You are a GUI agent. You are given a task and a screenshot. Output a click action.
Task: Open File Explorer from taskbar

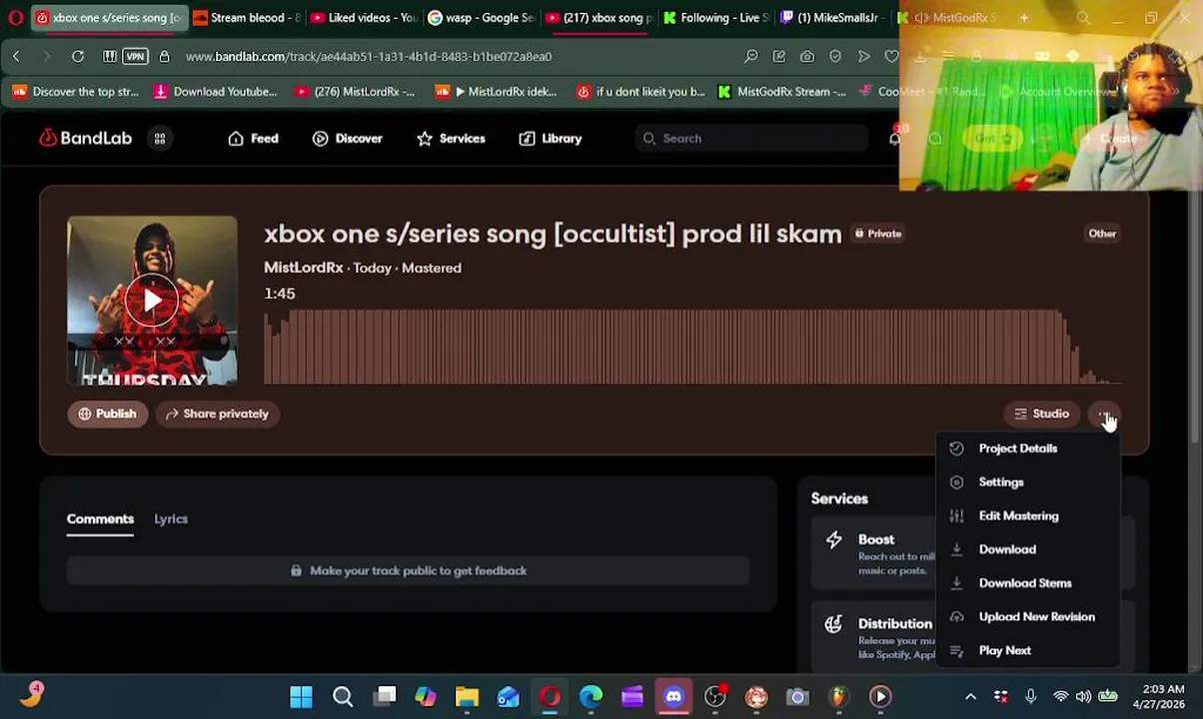467,697
